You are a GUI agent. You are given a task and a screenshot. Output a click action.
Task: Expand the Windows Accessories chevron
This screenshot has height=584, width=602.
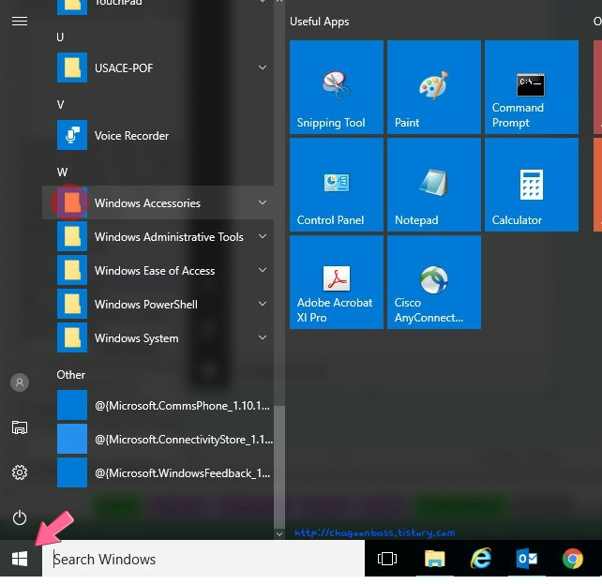click(x=263, y=202)
